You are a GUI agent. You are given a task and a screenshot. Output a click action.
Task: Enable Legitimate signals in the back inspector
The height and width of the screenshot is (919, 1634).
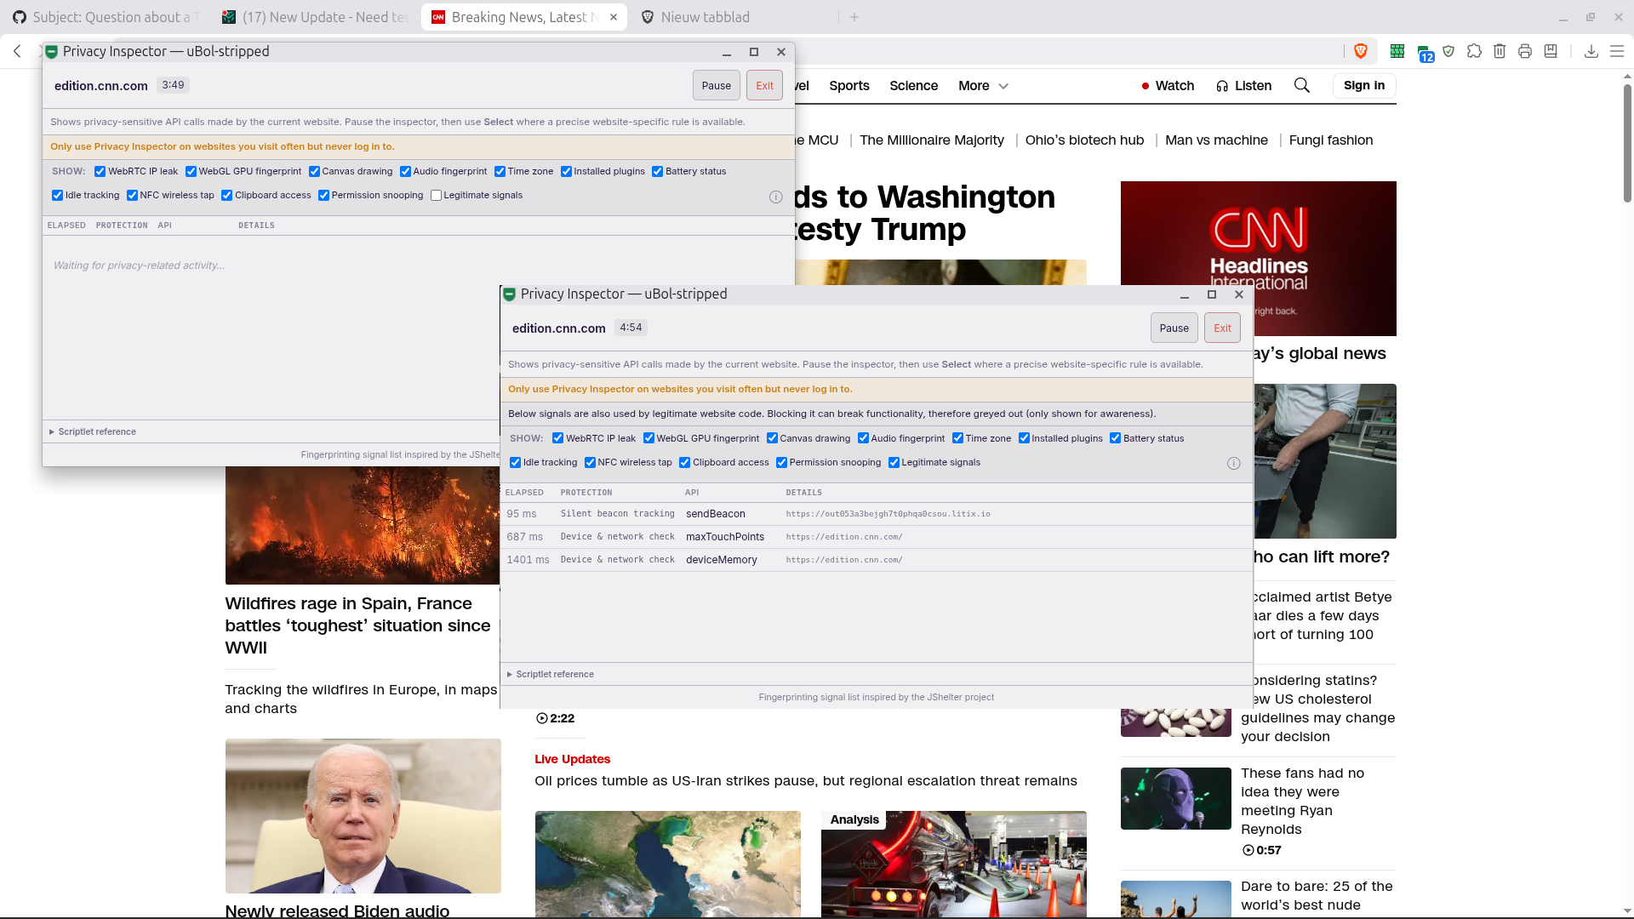pyautogui.click(x=436, y=196)
